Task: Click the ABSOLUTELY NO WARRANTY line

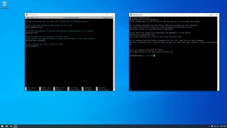Action: click(x=160, y=33)
